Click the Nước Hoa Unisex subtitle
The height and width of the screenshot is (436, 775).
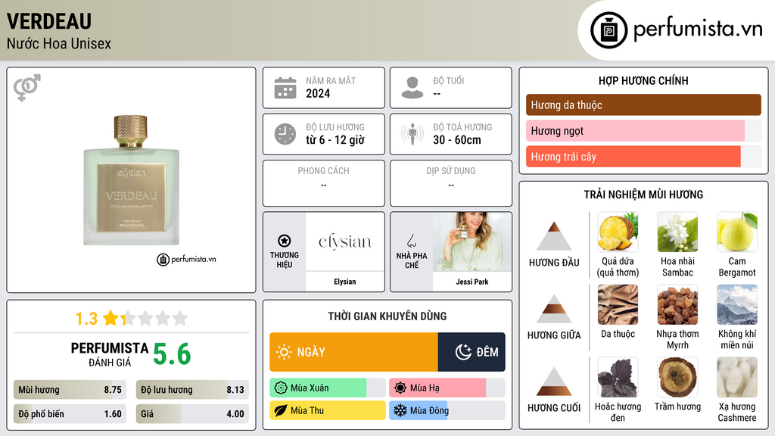[x=59, y=43]
